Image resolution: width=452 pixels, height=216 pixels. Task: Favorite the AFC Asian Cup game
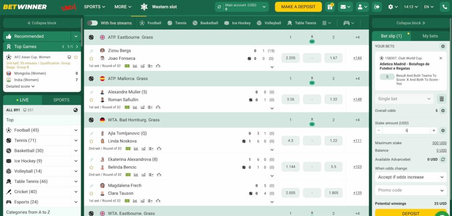coord(76,57)
